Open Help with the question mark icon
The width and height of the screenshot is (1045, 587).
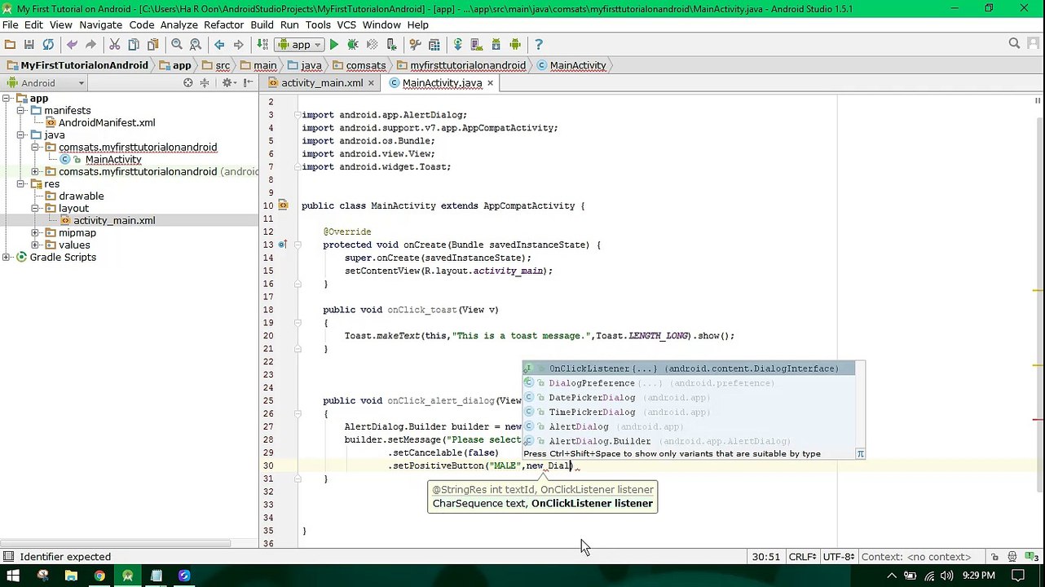click(x=539, y=45)
